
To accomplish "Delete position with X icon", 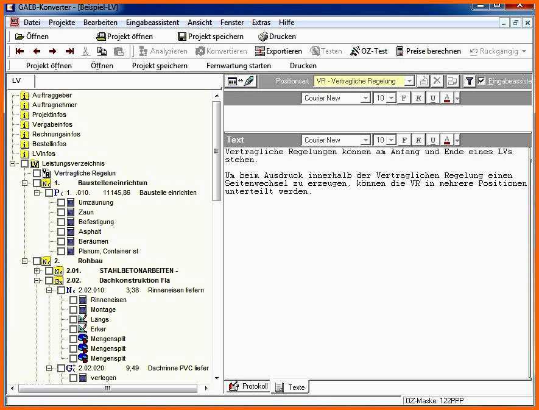I will (x=437, y=81).
